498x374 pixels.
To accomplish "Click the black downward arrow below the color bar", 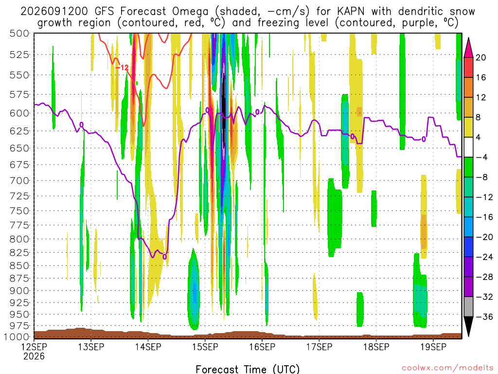I will [468, 327].
